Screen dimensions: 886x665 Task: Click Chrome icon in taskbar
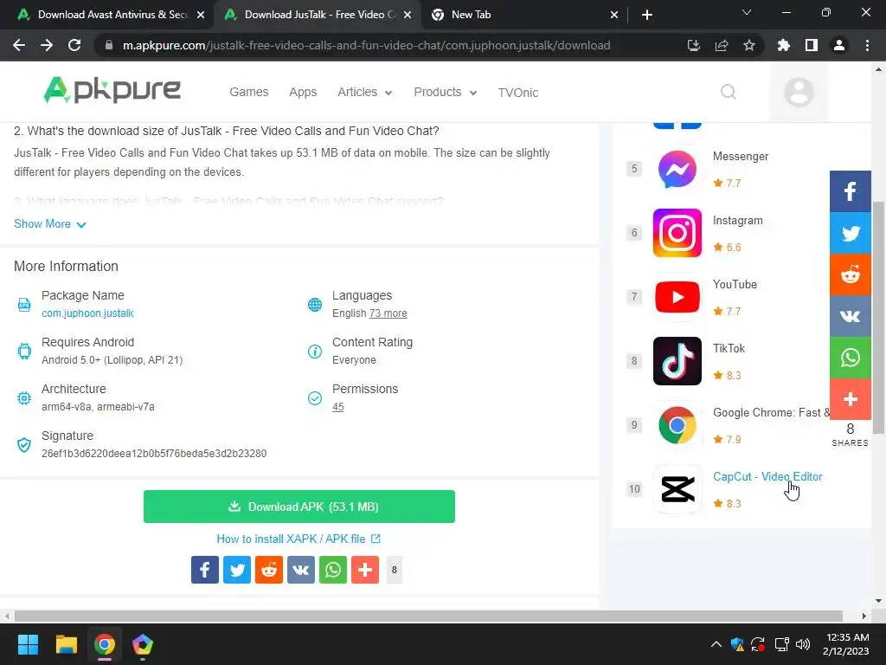105,644
